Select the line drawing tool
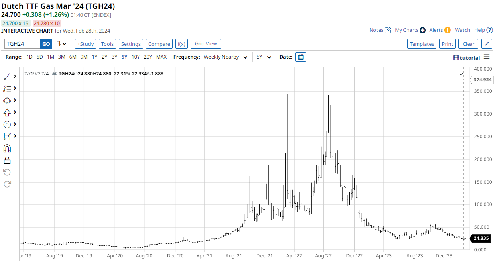The height and width of the screenshot is (265, 499). click(7, 77)
